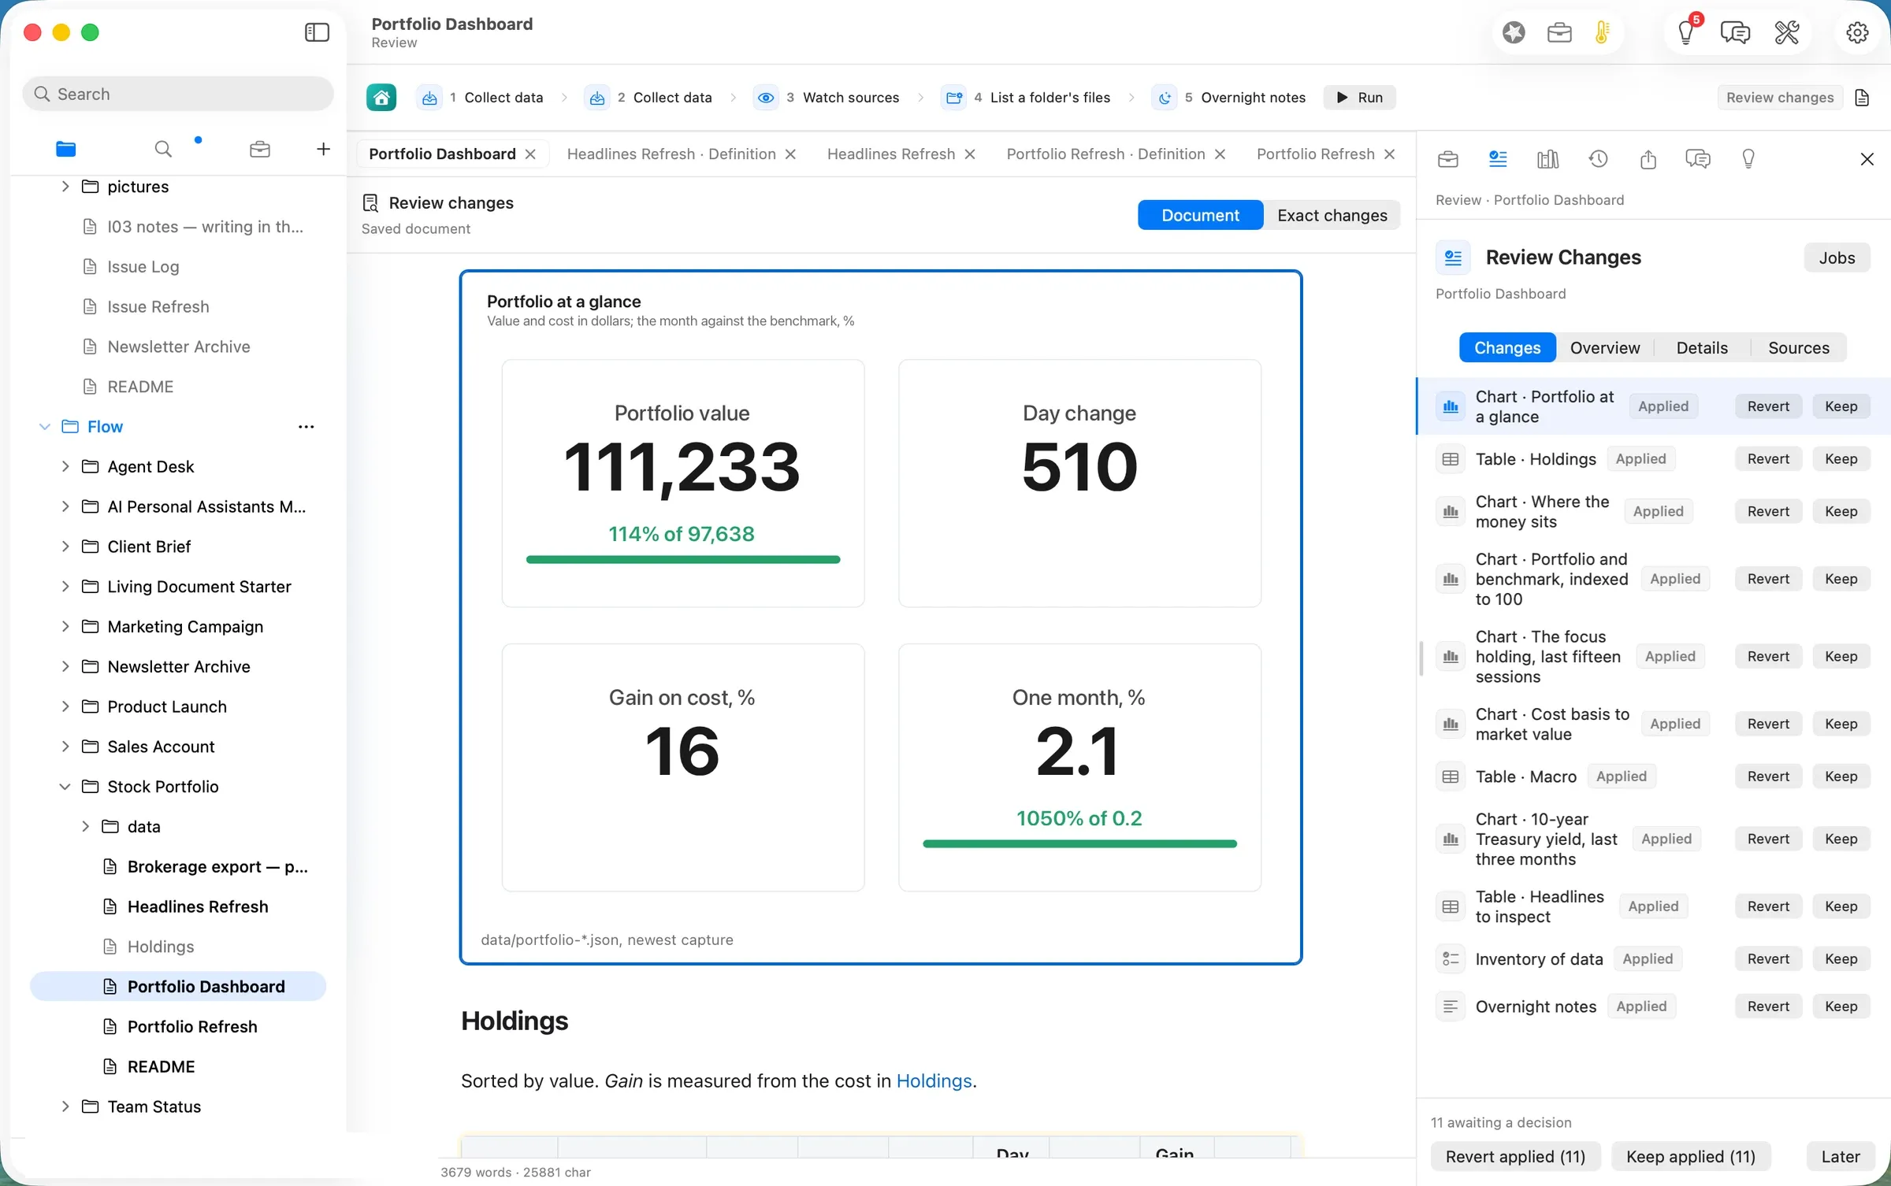
Task: Select the Details segment
Action: click(x=1702, y=348)
